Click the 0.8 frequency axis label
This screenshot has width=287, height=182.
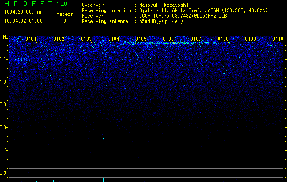tap(3, 127)
